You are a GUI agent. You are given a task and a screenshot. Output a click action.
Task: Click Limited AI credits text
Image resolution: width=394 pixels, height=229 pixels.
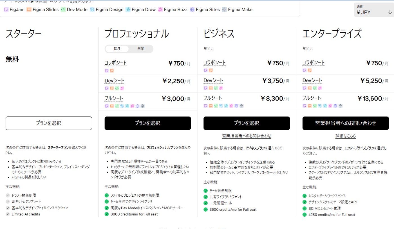pos(26,214)
